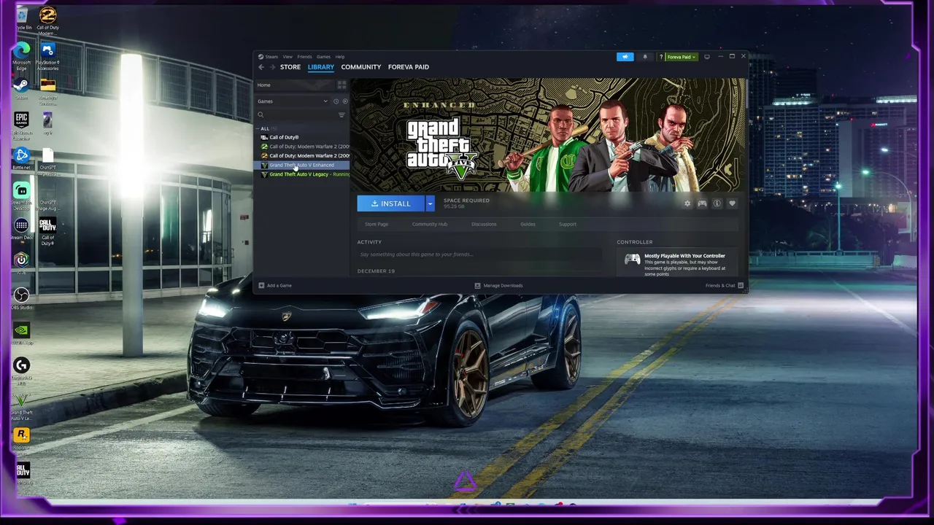
Task: Click the blue announcements megaphone button
Action: click(625, 56)
